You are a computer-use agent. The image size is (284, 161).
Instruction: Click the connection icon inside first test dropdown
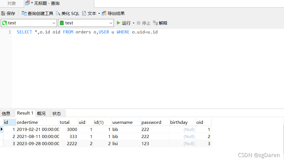5,23
